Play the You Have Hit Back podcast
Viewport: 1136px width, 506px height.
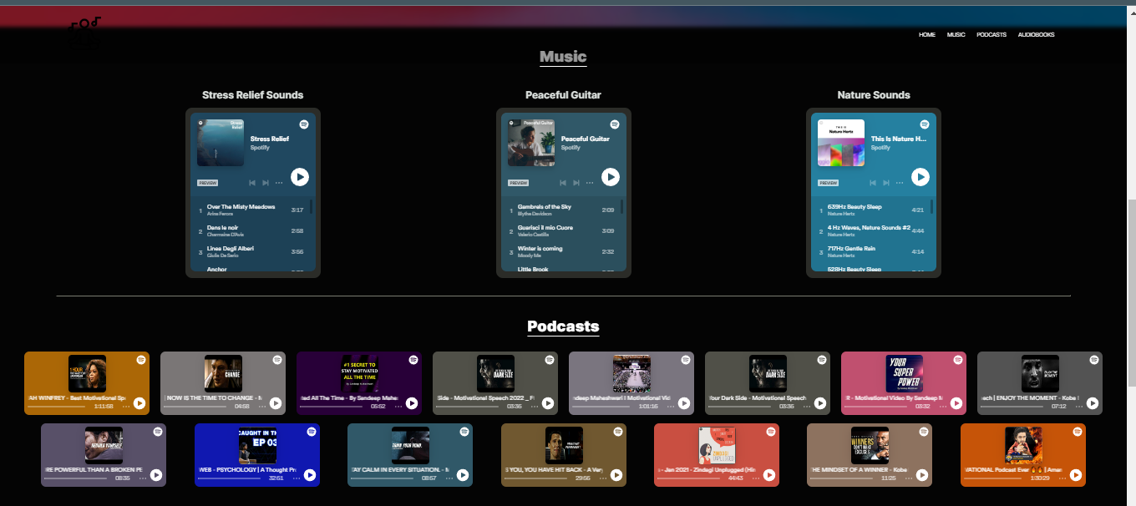[x=616, y=475]
